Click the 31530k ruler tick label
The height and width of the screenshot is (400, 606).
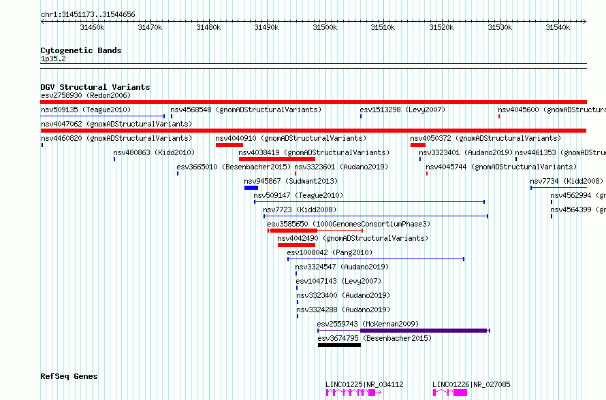coord(500,27)
